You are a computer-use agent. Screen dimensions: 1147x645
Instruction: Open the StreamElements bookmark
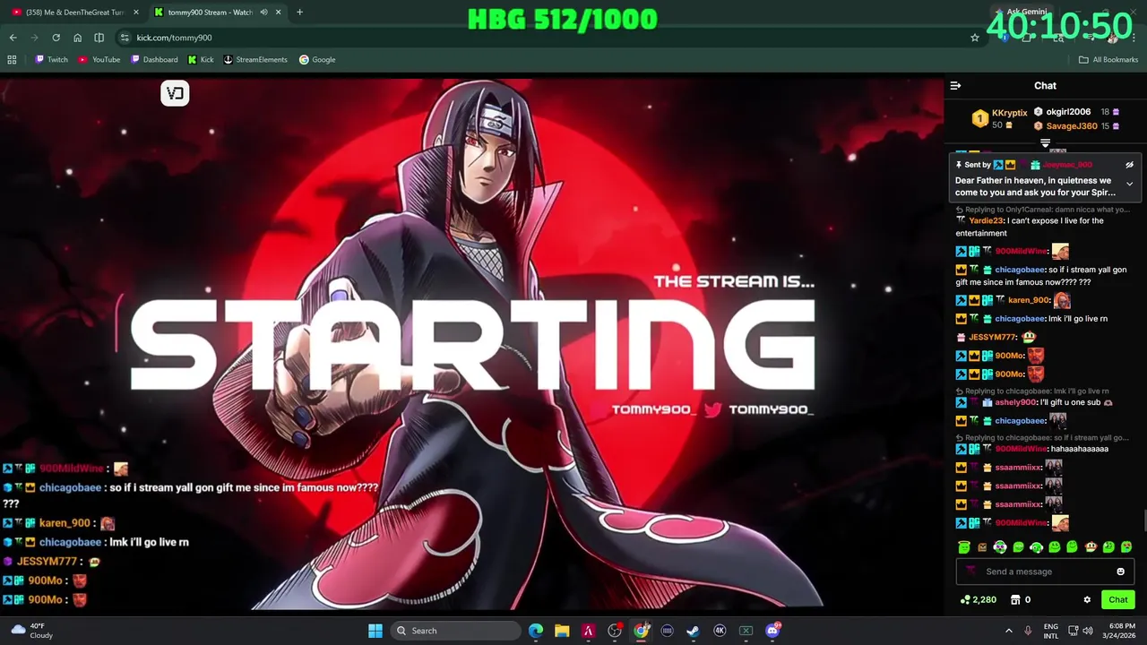pyautogui.click(x=255, y=60)
